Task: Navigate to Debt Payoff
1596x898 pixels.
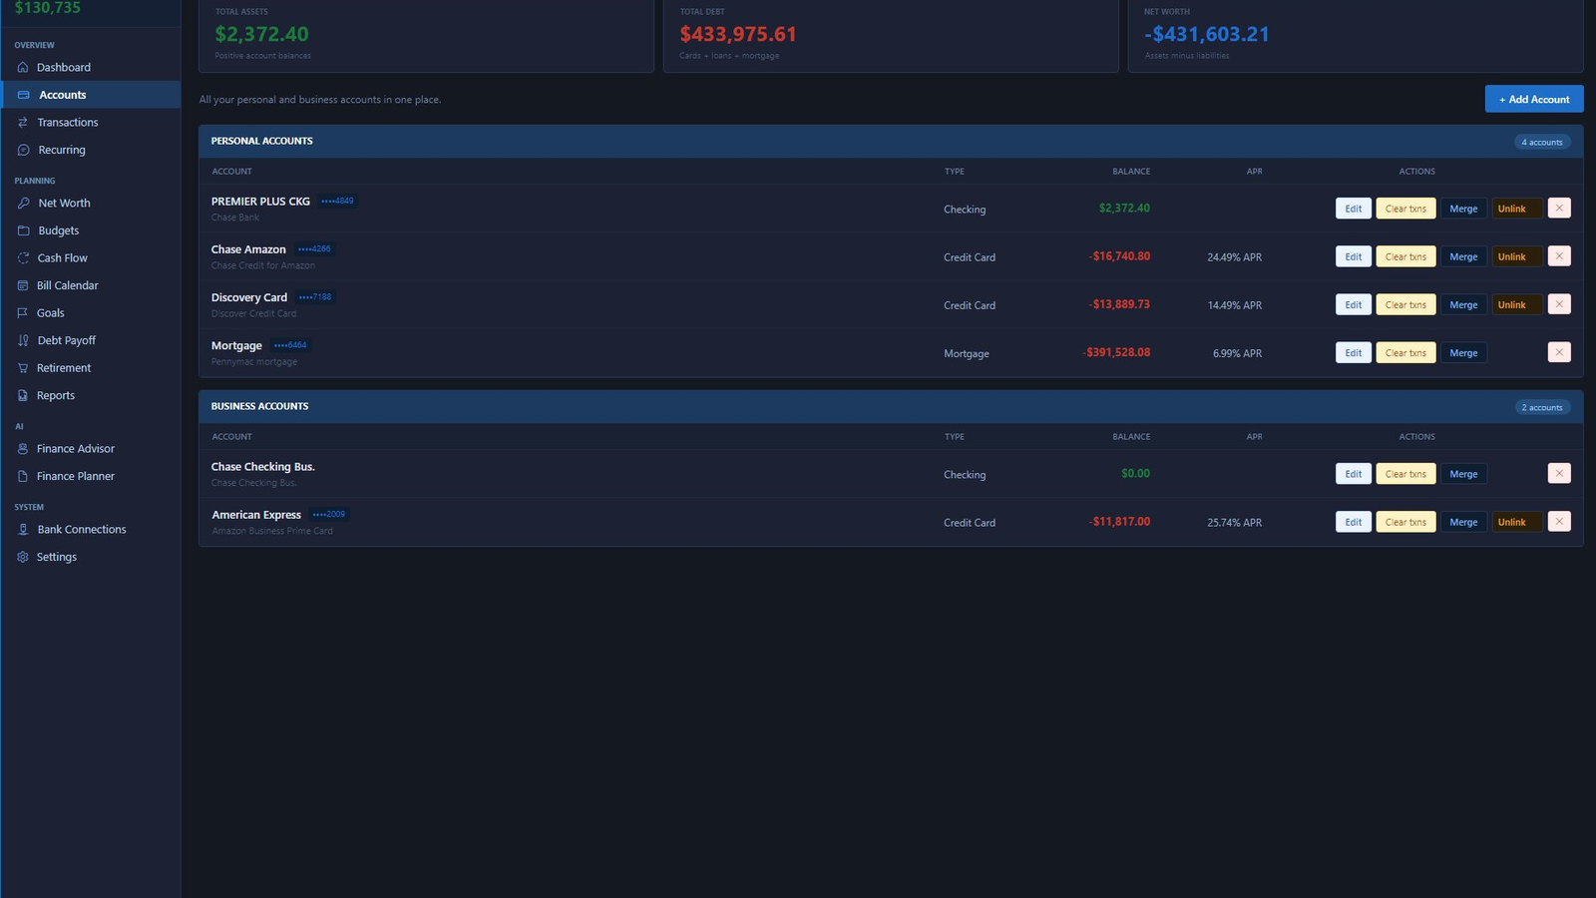Action: tap(90, 340)
